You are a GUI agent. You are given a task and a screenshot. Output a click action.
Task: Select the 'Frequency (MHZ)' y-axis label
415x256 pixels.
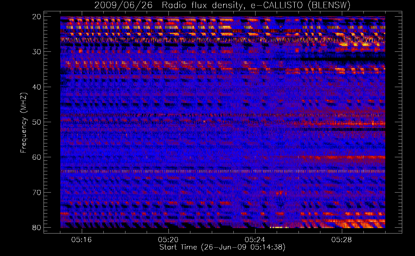pos(23,123)
